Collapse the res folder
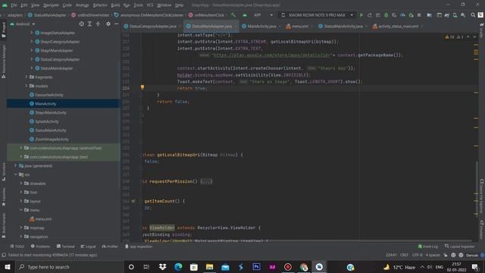The height and width of the screenshot is (273, 485). click(x=15, y=174)
